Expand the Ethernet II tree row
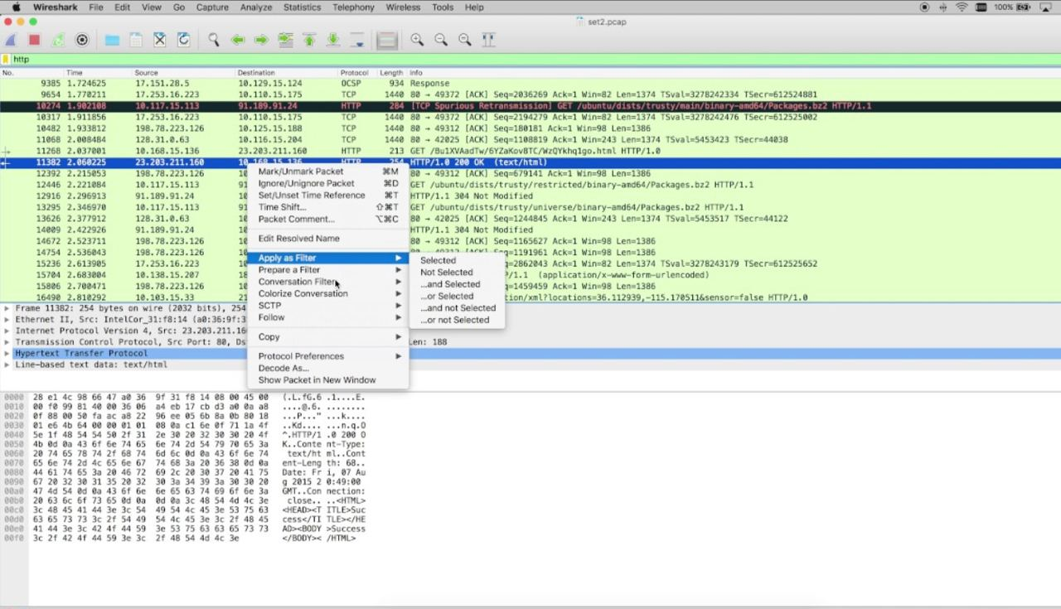Image resolution: width=1061 pixels, height=609 pixels. (7, 319)
